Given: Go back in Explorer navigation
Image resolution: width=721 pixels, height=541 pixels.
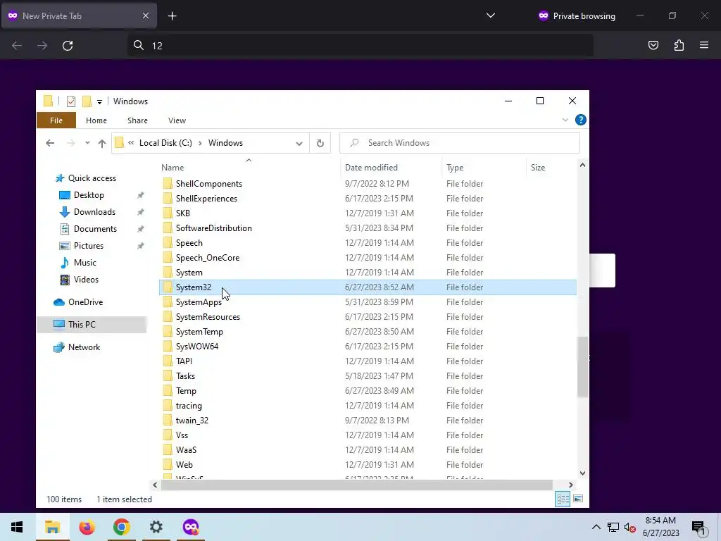Looking at the screenshot, I should (50, 143).
